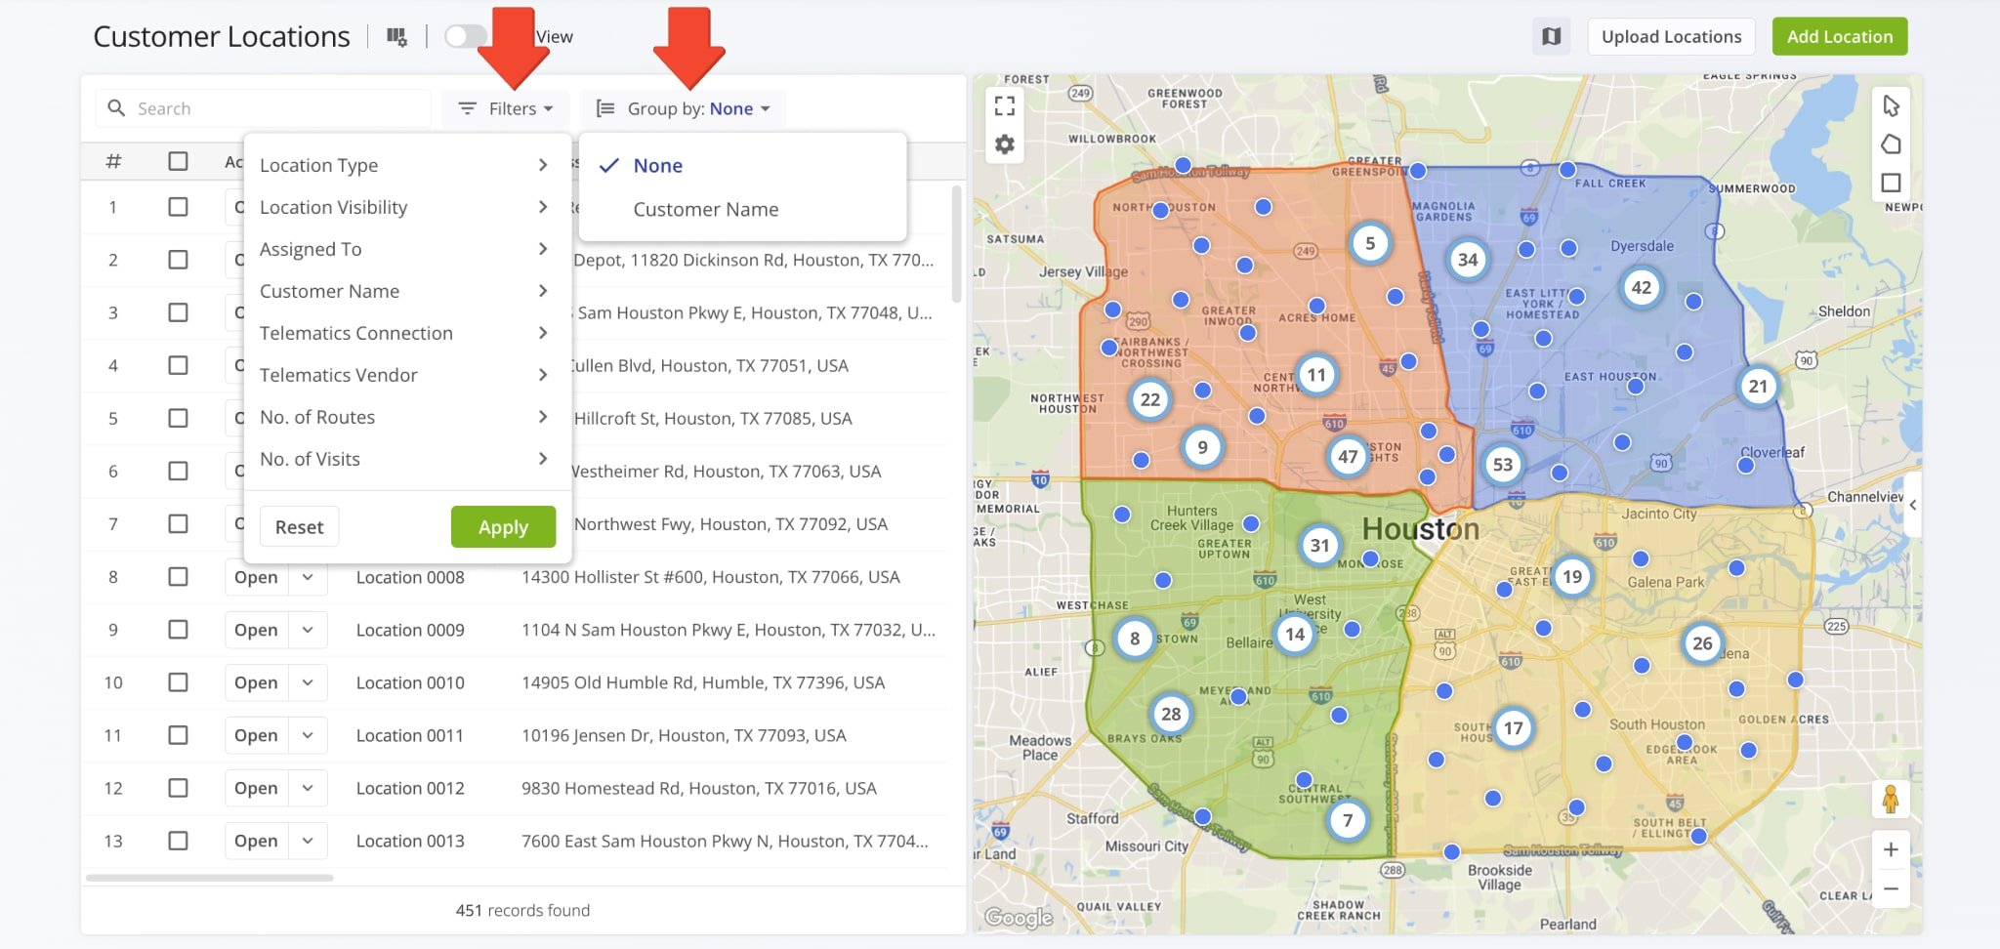Open map settings gear icon
The image size is (2000, 949).
pos(1005,144)
